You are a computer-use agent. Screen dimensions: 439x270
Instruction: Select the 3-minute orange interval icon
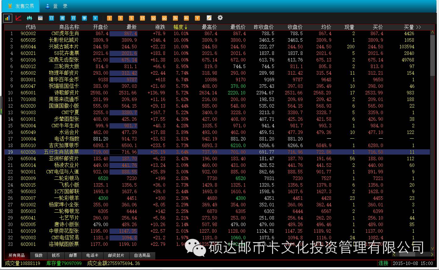pos(120,18)
